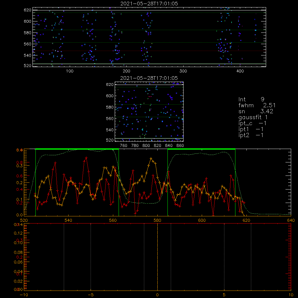The height and width of the screenshot is (298, 298).
Task: Click y-axis label 0.06 on bottom plot
Action: point(18,262)
